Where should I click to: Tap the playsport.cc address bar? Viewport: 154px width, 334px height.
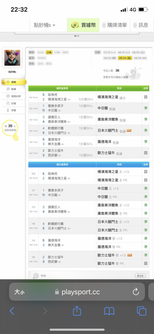[77, 292]
